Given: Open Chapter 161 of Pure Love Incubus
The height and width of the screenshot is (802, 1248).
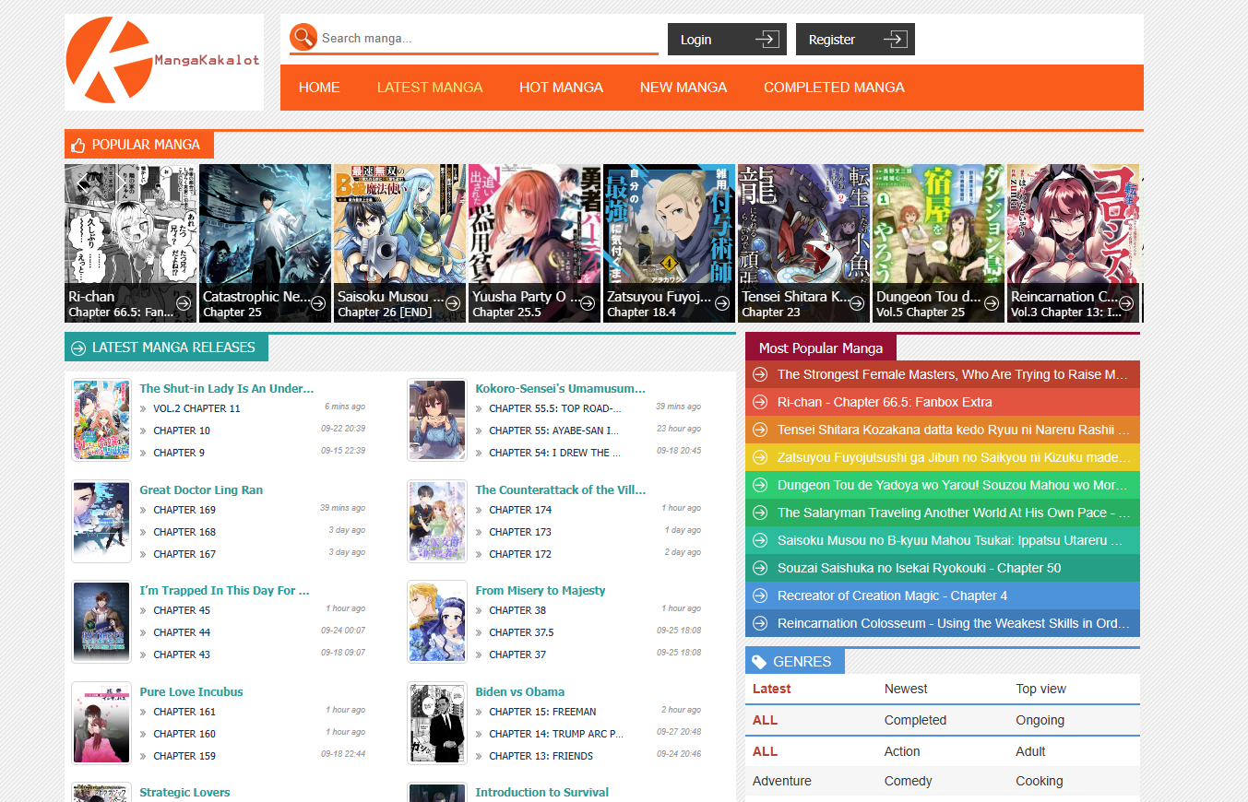Looking at the screenshot, I should pos(184,712).
